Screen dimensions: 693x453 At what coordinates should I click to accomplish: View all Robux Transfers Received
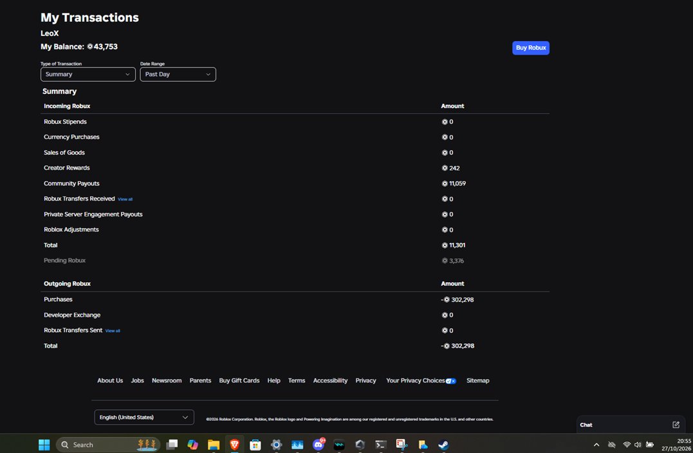(125, 199)
